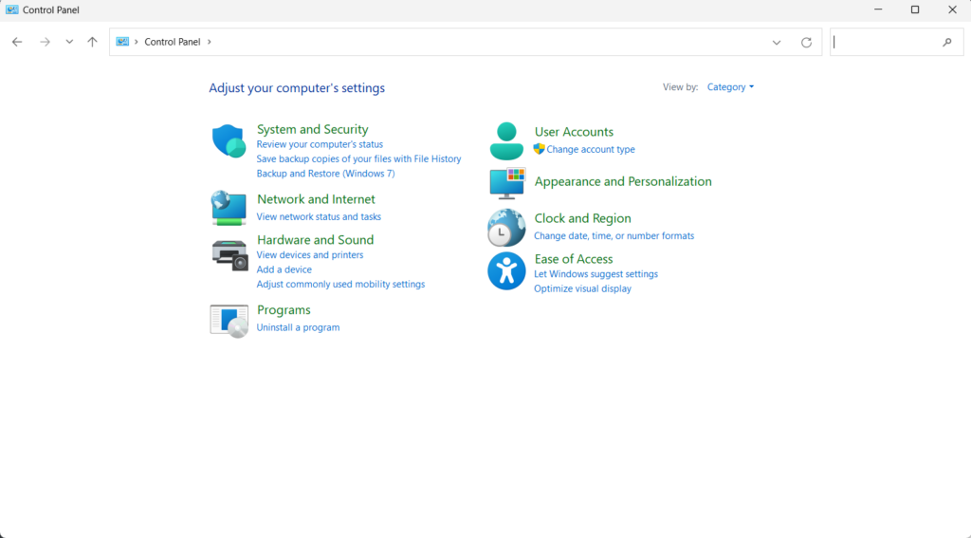
Task: Expand the address bar history dropdown
Action: 777,43
